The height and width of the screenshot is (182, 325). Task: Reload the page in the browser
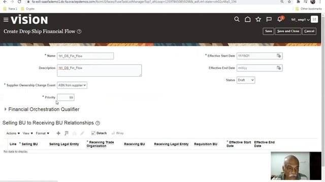[x=19, y=2]
